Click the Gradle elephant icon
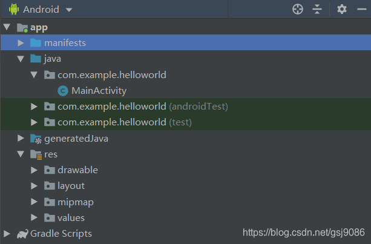This screenshot has width=371, height=244. [x=22, y=234]
